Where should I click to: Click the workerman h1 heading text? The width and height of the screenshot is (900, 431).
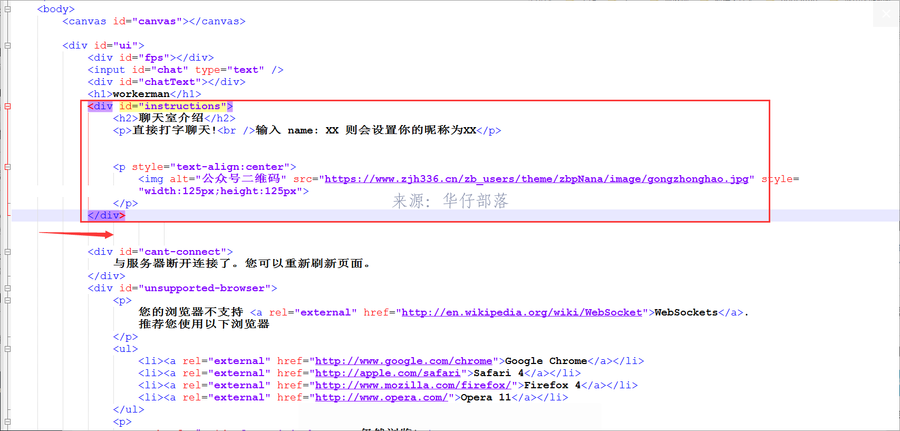[x=141, y=94]
